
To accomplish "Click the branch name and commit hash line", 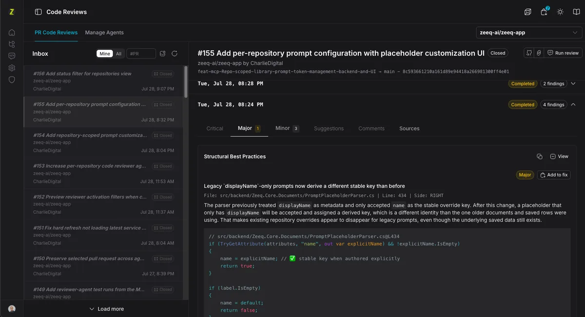I will 353,71.
